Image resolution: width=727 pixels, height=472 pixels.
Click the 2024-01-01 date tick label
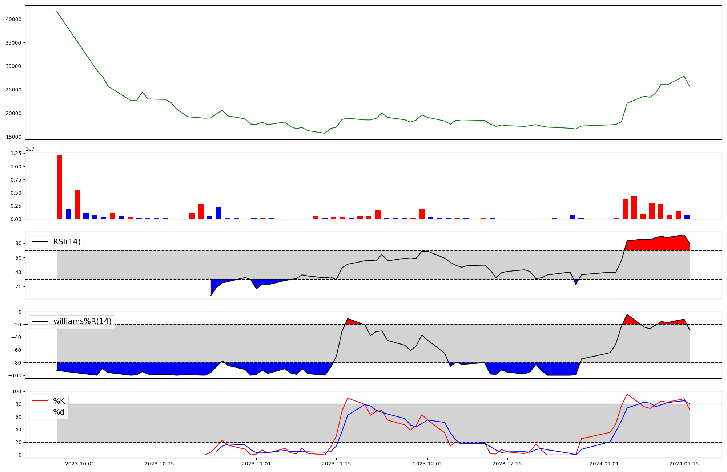[604, 464]
